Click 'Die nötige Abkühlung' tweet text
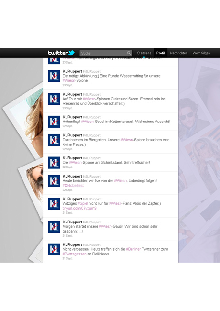This screenshot has height=311, width=220. coord(80,76)
